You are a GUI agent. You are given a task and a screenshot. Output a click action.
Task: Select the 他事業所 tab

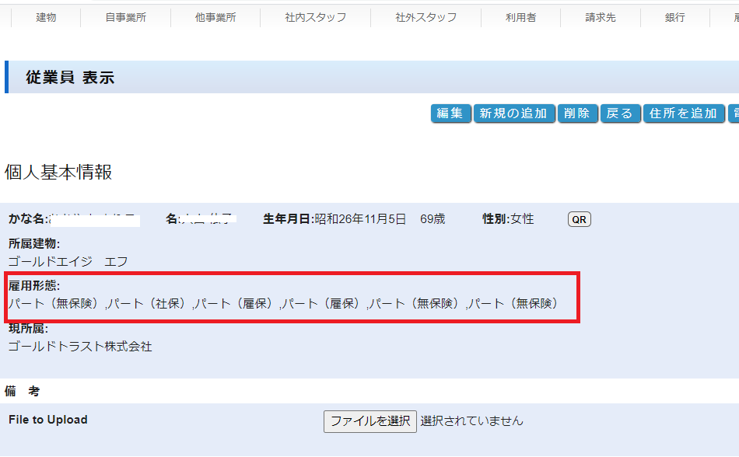(x=215, y=17)
